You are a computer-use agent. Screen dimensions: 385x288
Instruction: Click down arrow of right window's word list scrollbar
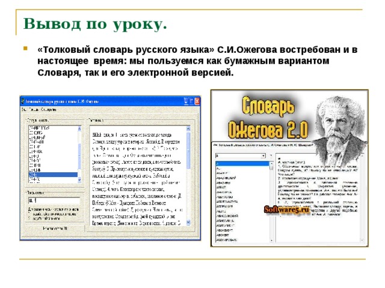point(271,241)
